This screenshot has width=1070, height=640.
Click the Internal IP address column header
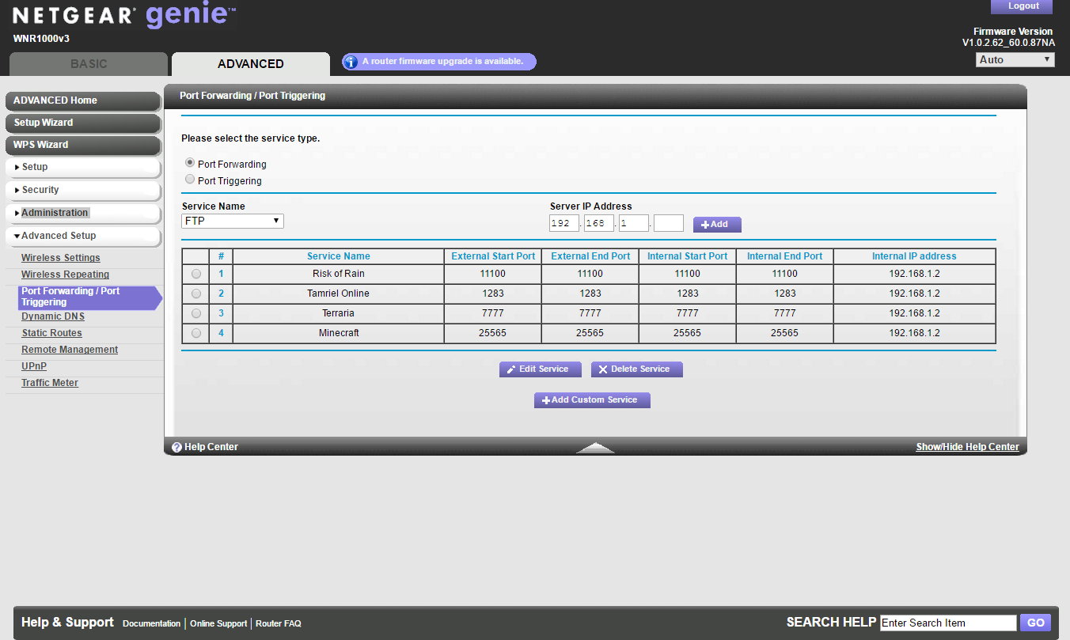coord(915,256)
